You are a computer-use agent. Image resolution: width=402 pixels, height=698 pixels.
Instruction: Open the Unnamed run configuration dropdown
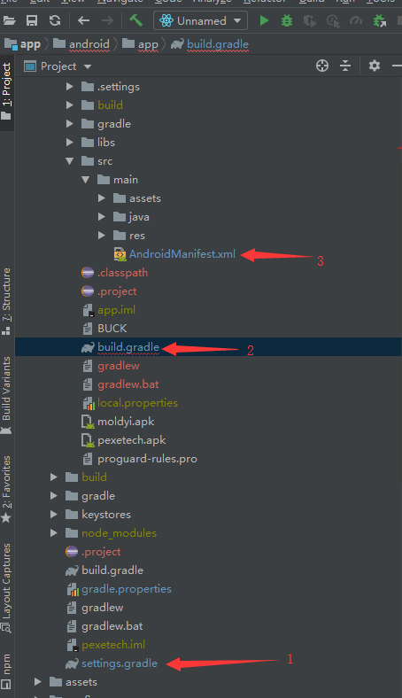[x=200, y=20]
